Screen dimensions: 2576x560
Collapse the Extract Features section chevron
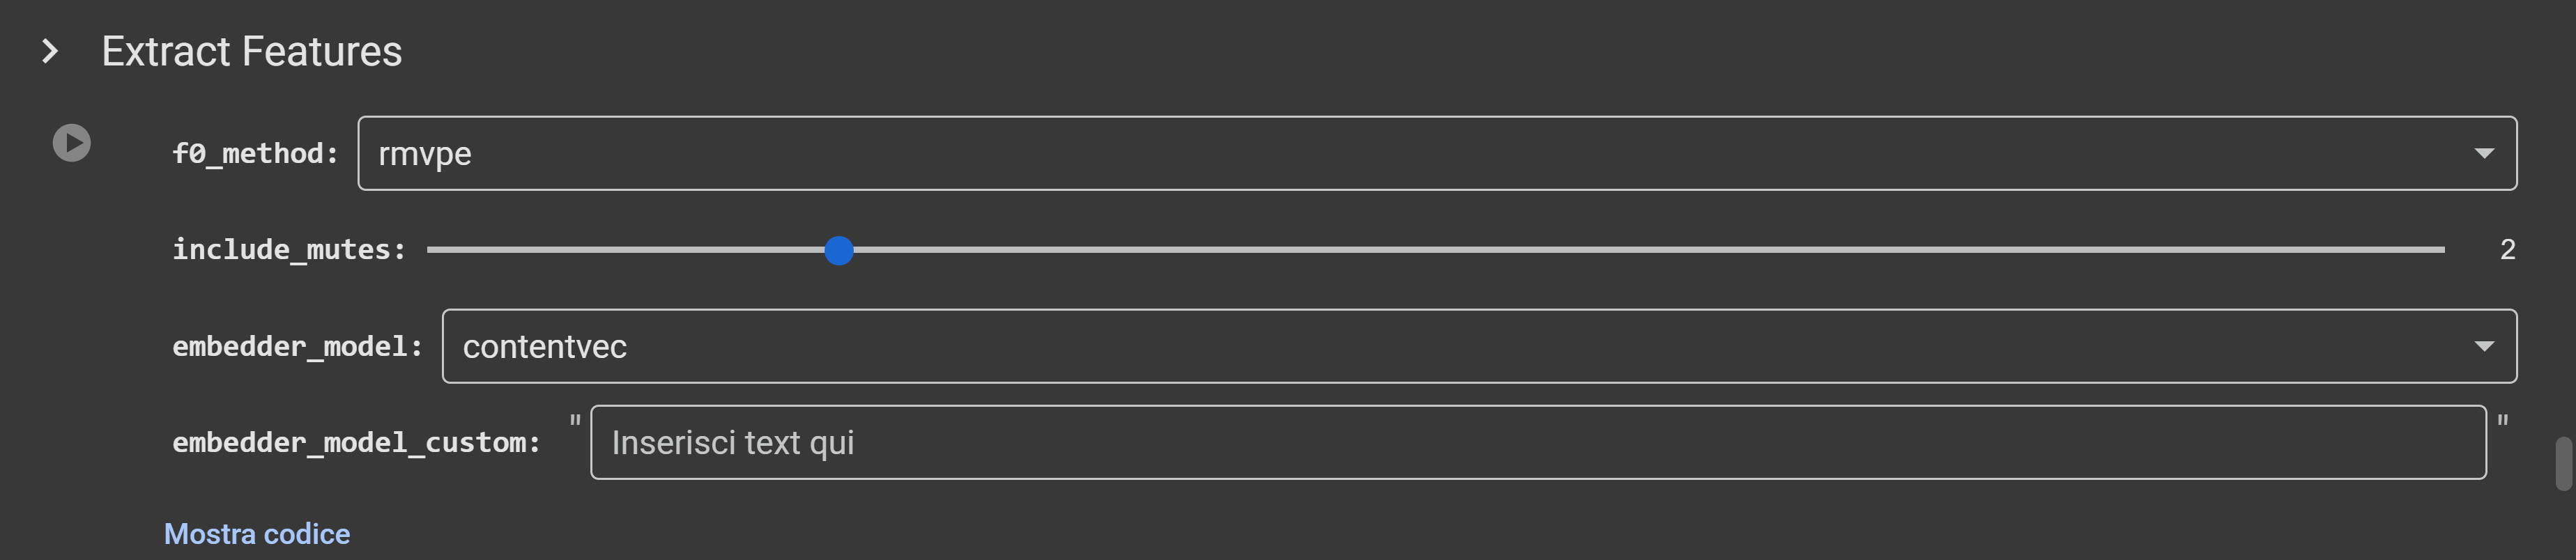click(x=50, y=51)
